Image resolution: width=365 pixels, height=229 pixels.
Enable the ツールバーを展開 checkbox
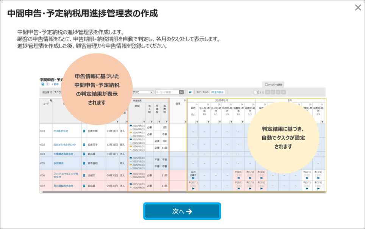267,85
